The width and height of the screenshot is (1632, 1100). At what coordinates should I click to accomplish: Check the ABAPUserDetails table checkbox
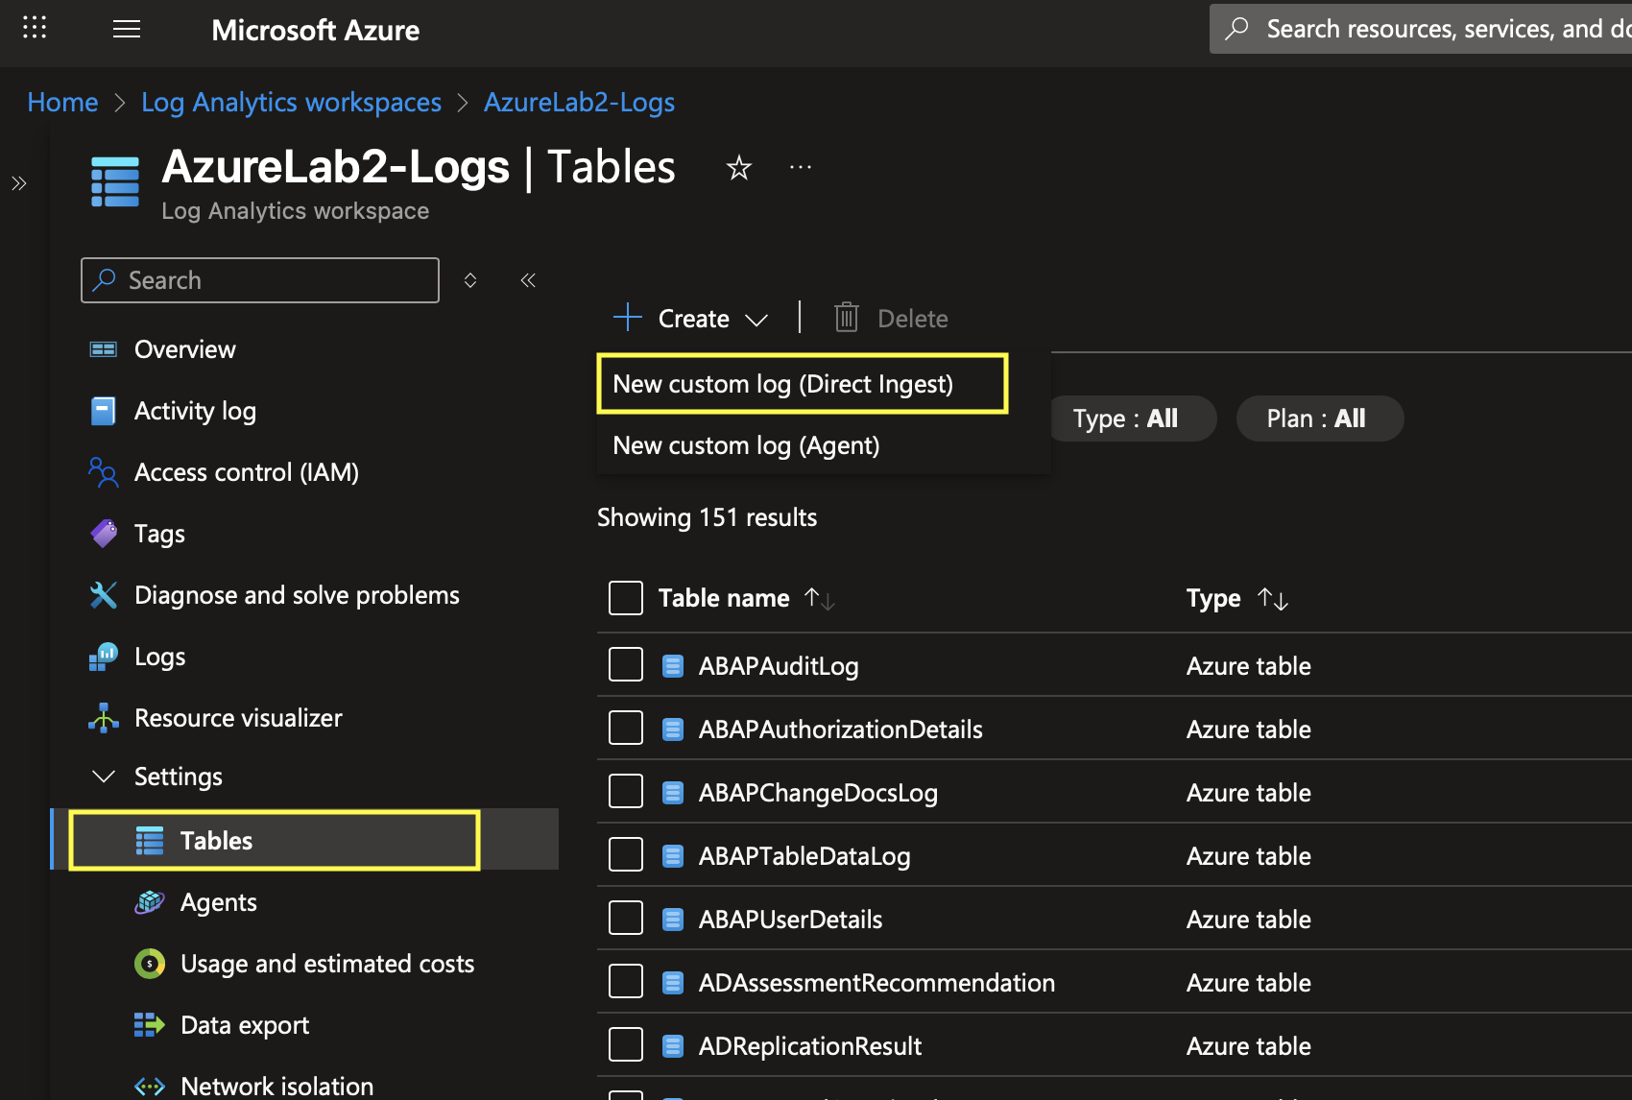click(626, 918)
